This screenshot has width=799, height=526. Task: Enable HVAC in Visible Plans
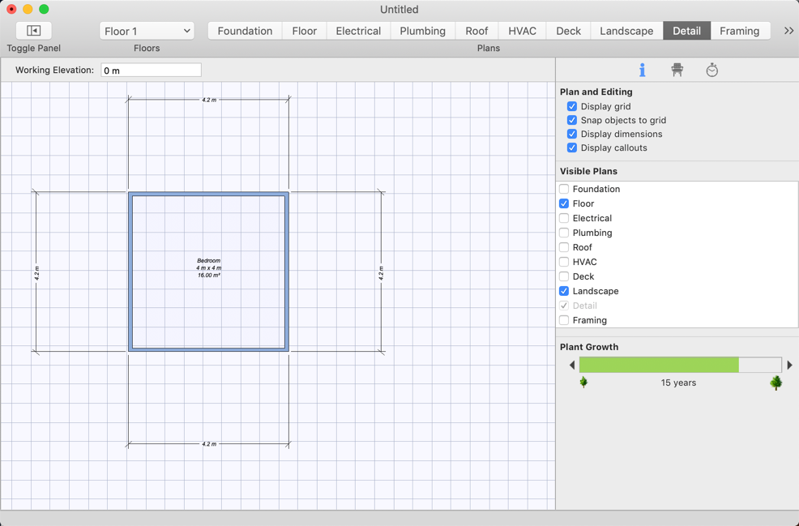pyautogui.click(x=564, y=262)
